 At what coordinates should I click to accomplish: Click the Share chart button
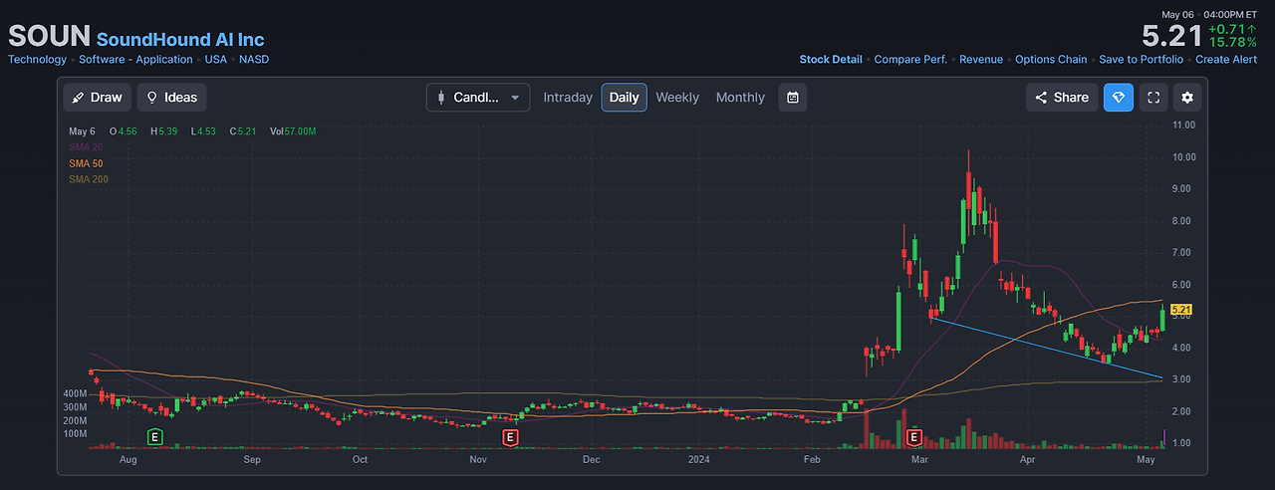(1062, 97)
